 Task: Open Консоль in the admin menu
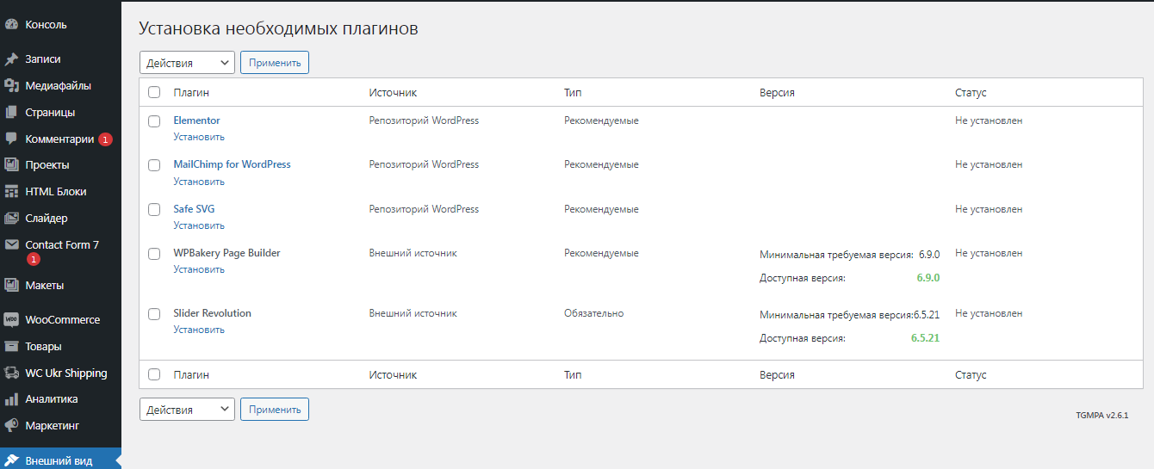click(47, 25)
